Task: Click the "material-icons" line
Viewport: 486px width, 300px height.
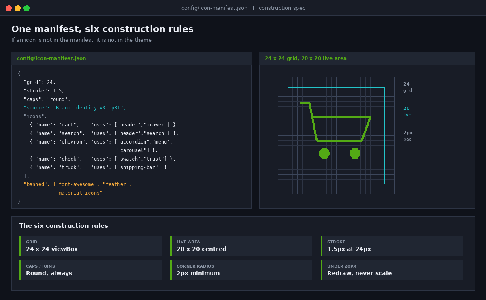Action: (81, 193)
